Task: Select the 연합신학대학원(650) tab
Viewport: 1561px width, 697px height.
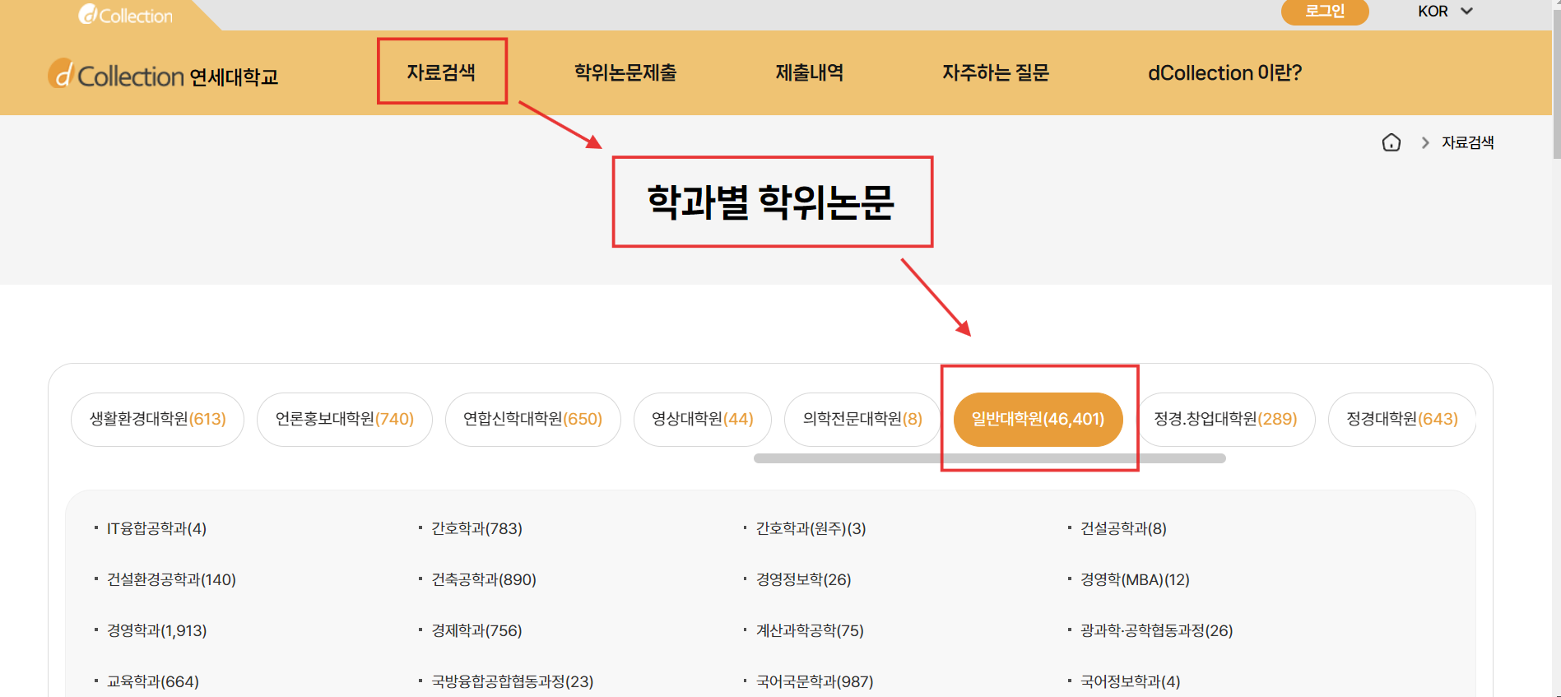Action: pos(533,419)
